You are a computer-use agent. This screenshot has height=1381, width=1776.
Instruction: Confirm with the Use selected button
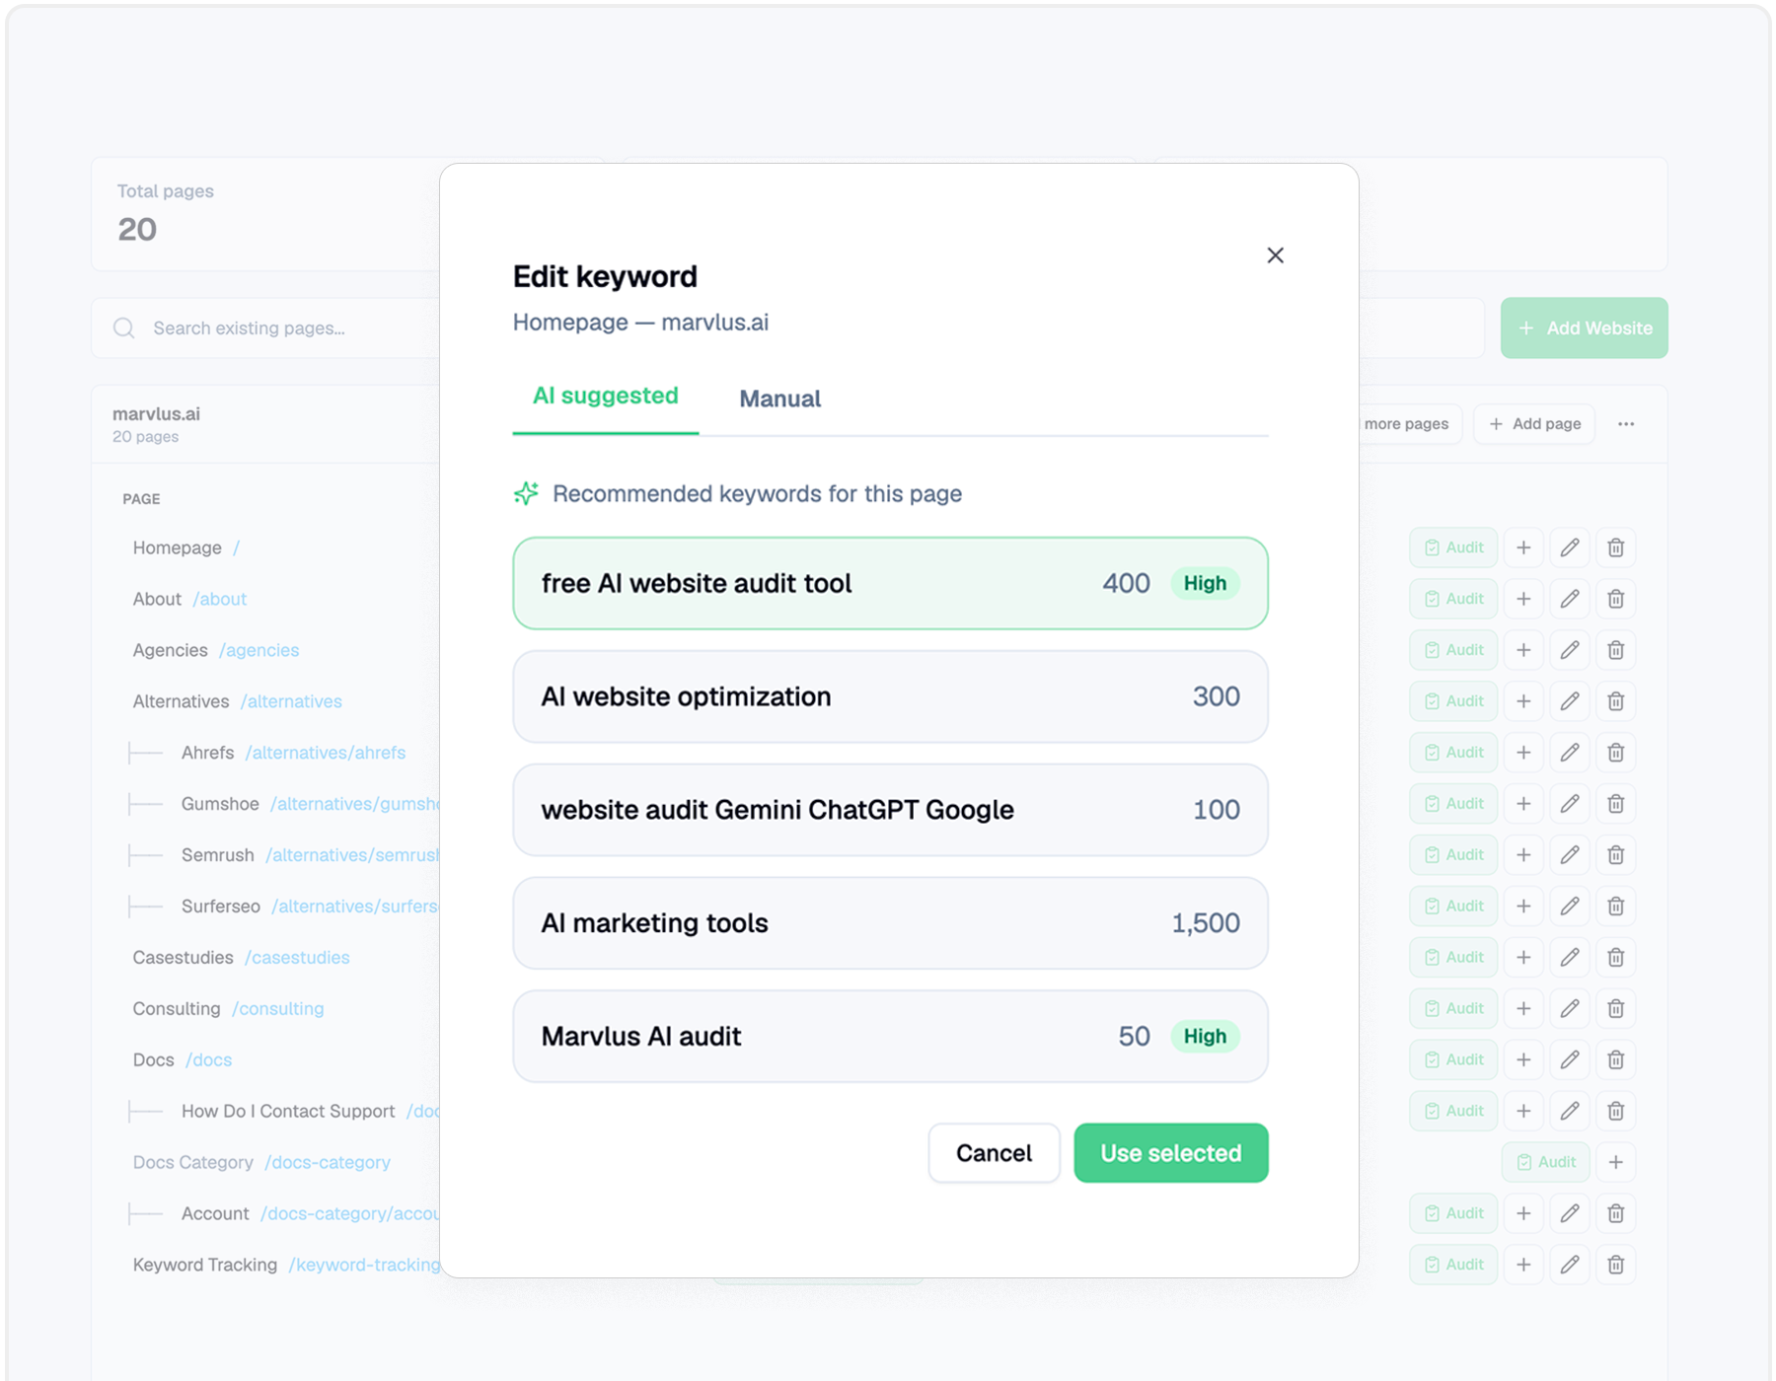[1170, 1153]
